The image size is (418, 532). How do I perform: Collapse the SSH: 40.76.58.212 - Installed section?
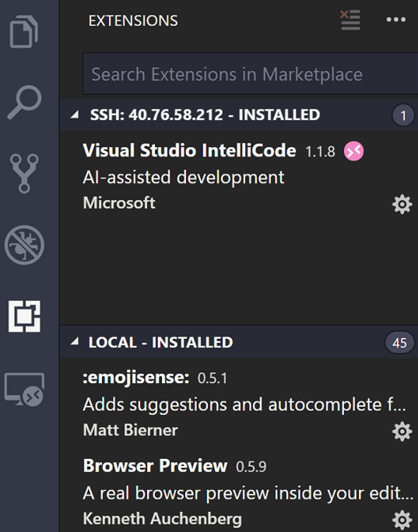pos(75,115)
